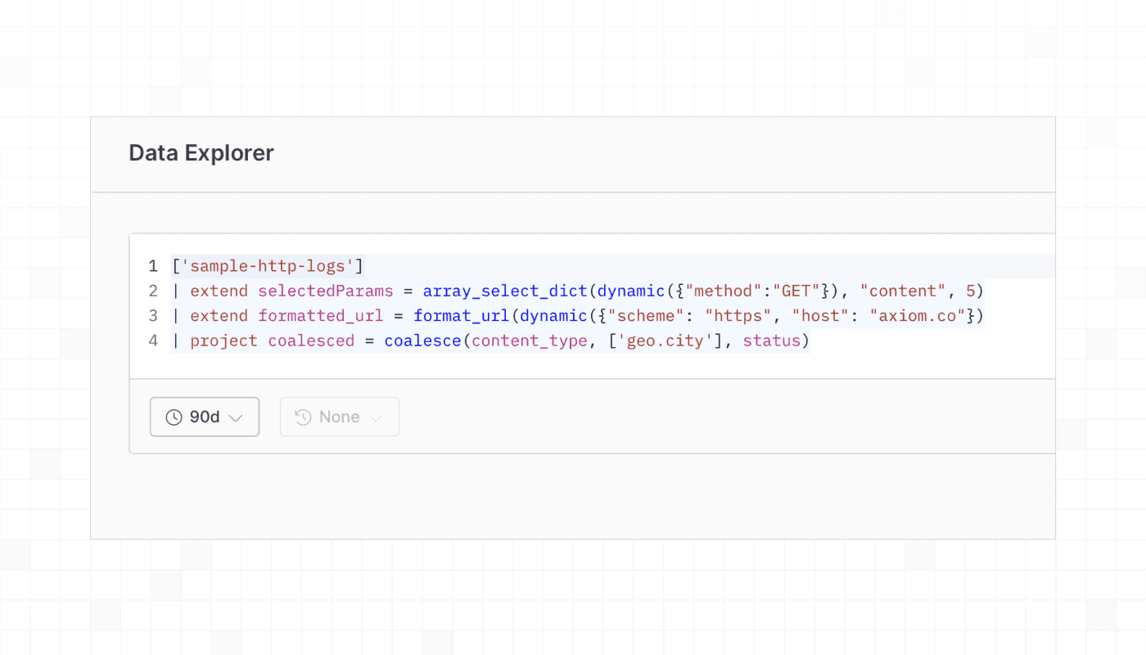Expand the chevron next to 90d
This screenshot has height=655, width=1146.
(x=236, y=418)
